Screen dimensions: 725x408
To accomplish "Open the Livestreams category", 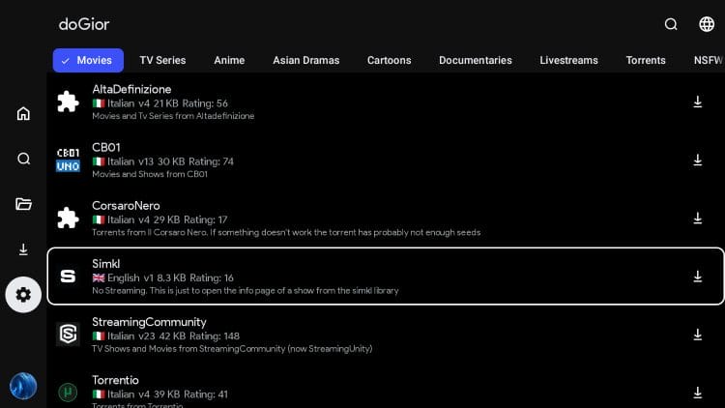I will (568, 60).
